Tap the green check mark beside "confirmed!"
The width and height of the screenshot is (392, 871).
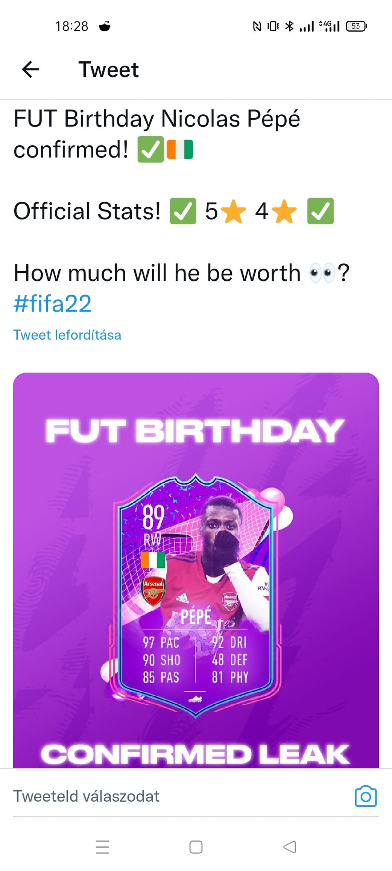point(150,149)
